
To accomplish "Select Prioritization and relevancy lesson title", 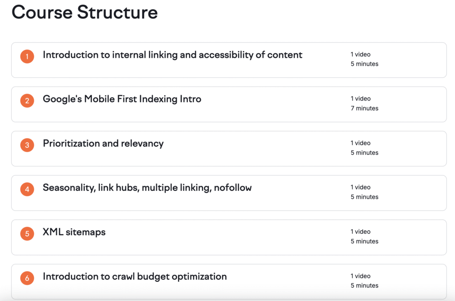I will [x=103, y=144].
